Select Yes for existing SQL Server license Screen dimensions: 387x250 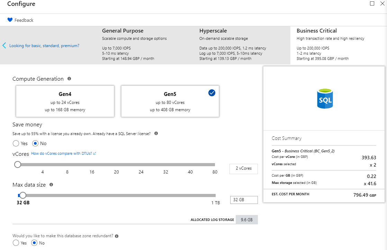point(16,143)
